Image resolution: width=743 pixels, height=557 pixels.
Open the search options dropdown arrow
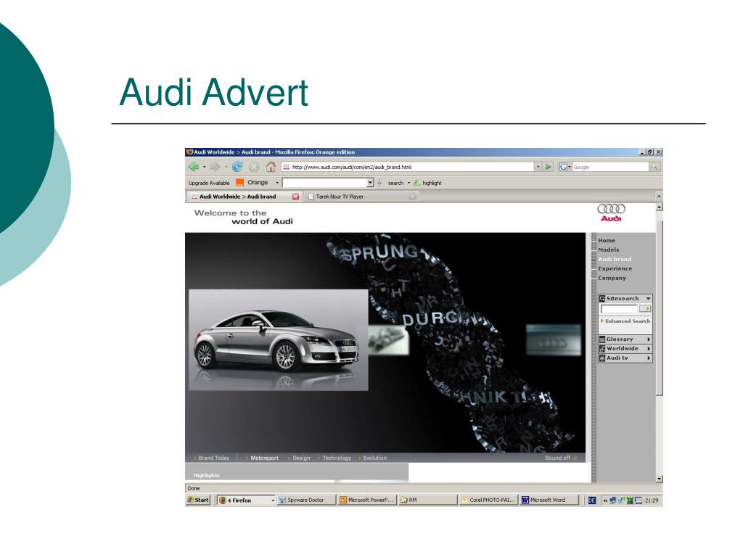tap(409, 183)
